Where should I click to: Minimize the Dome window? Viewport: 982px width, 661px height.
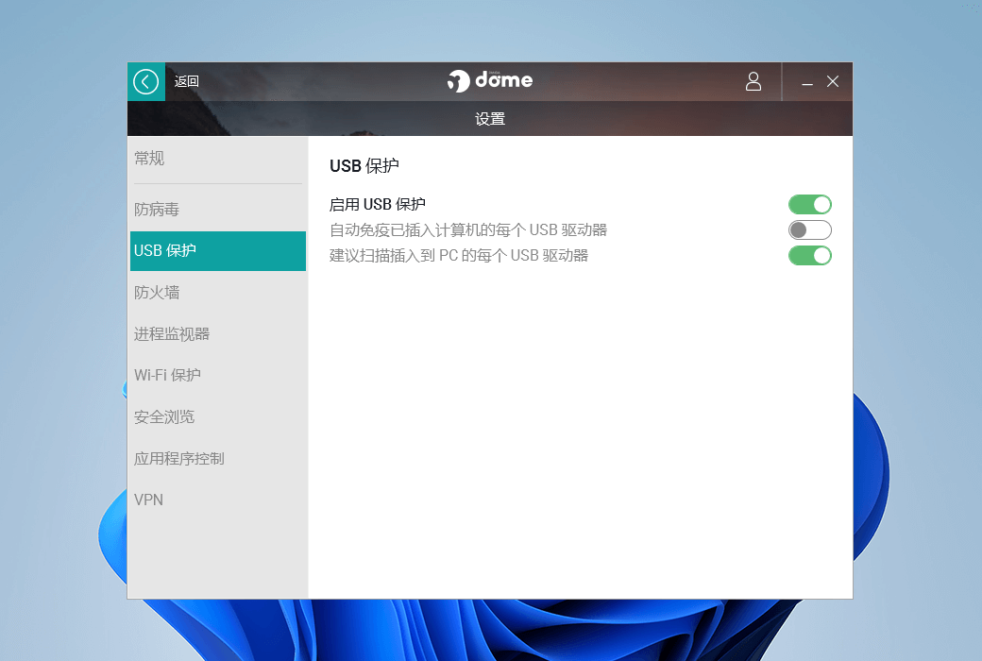coord(807,82)
